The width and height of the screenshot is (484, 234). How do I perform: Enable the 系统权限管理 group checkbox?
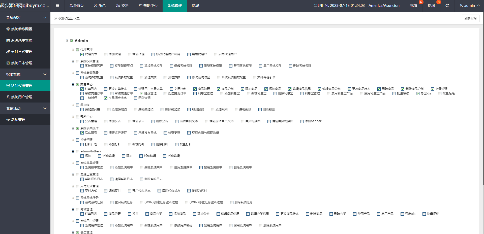78,61
